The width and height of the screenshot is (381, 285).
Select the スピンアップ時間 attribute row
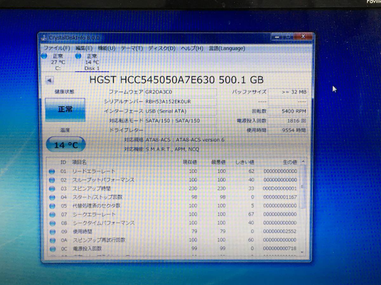[x=173, y=188]
